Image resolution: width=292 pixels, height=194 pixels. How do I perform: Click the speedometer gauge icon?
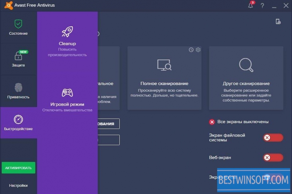click(x=18, y=119)
